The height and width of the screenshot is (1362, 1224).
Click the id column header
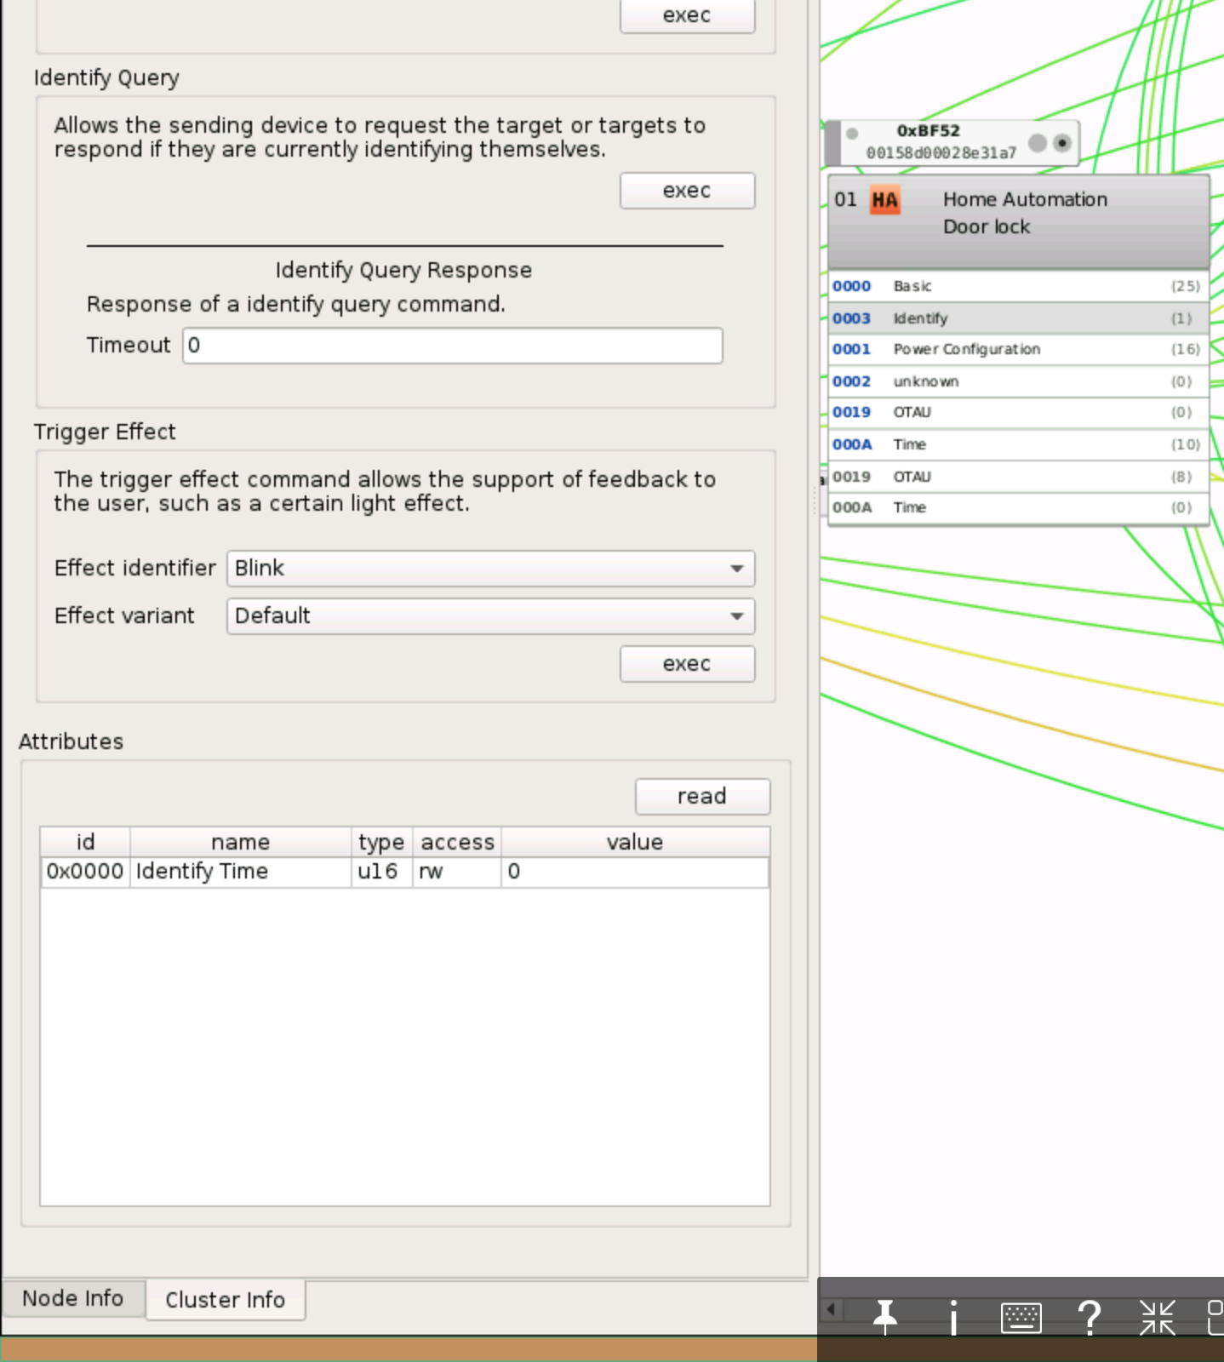(85, 842)
